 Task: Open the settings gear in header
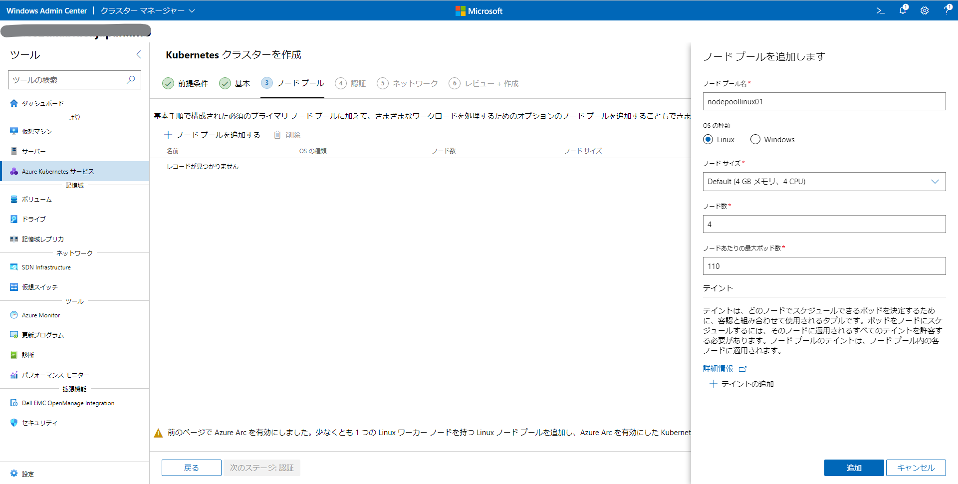[925, 10]
